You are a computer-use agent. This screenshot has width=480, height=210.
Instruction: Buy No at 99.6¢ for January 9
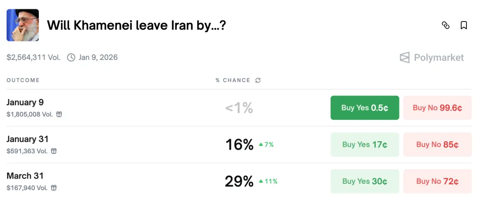tap(437, 108)
